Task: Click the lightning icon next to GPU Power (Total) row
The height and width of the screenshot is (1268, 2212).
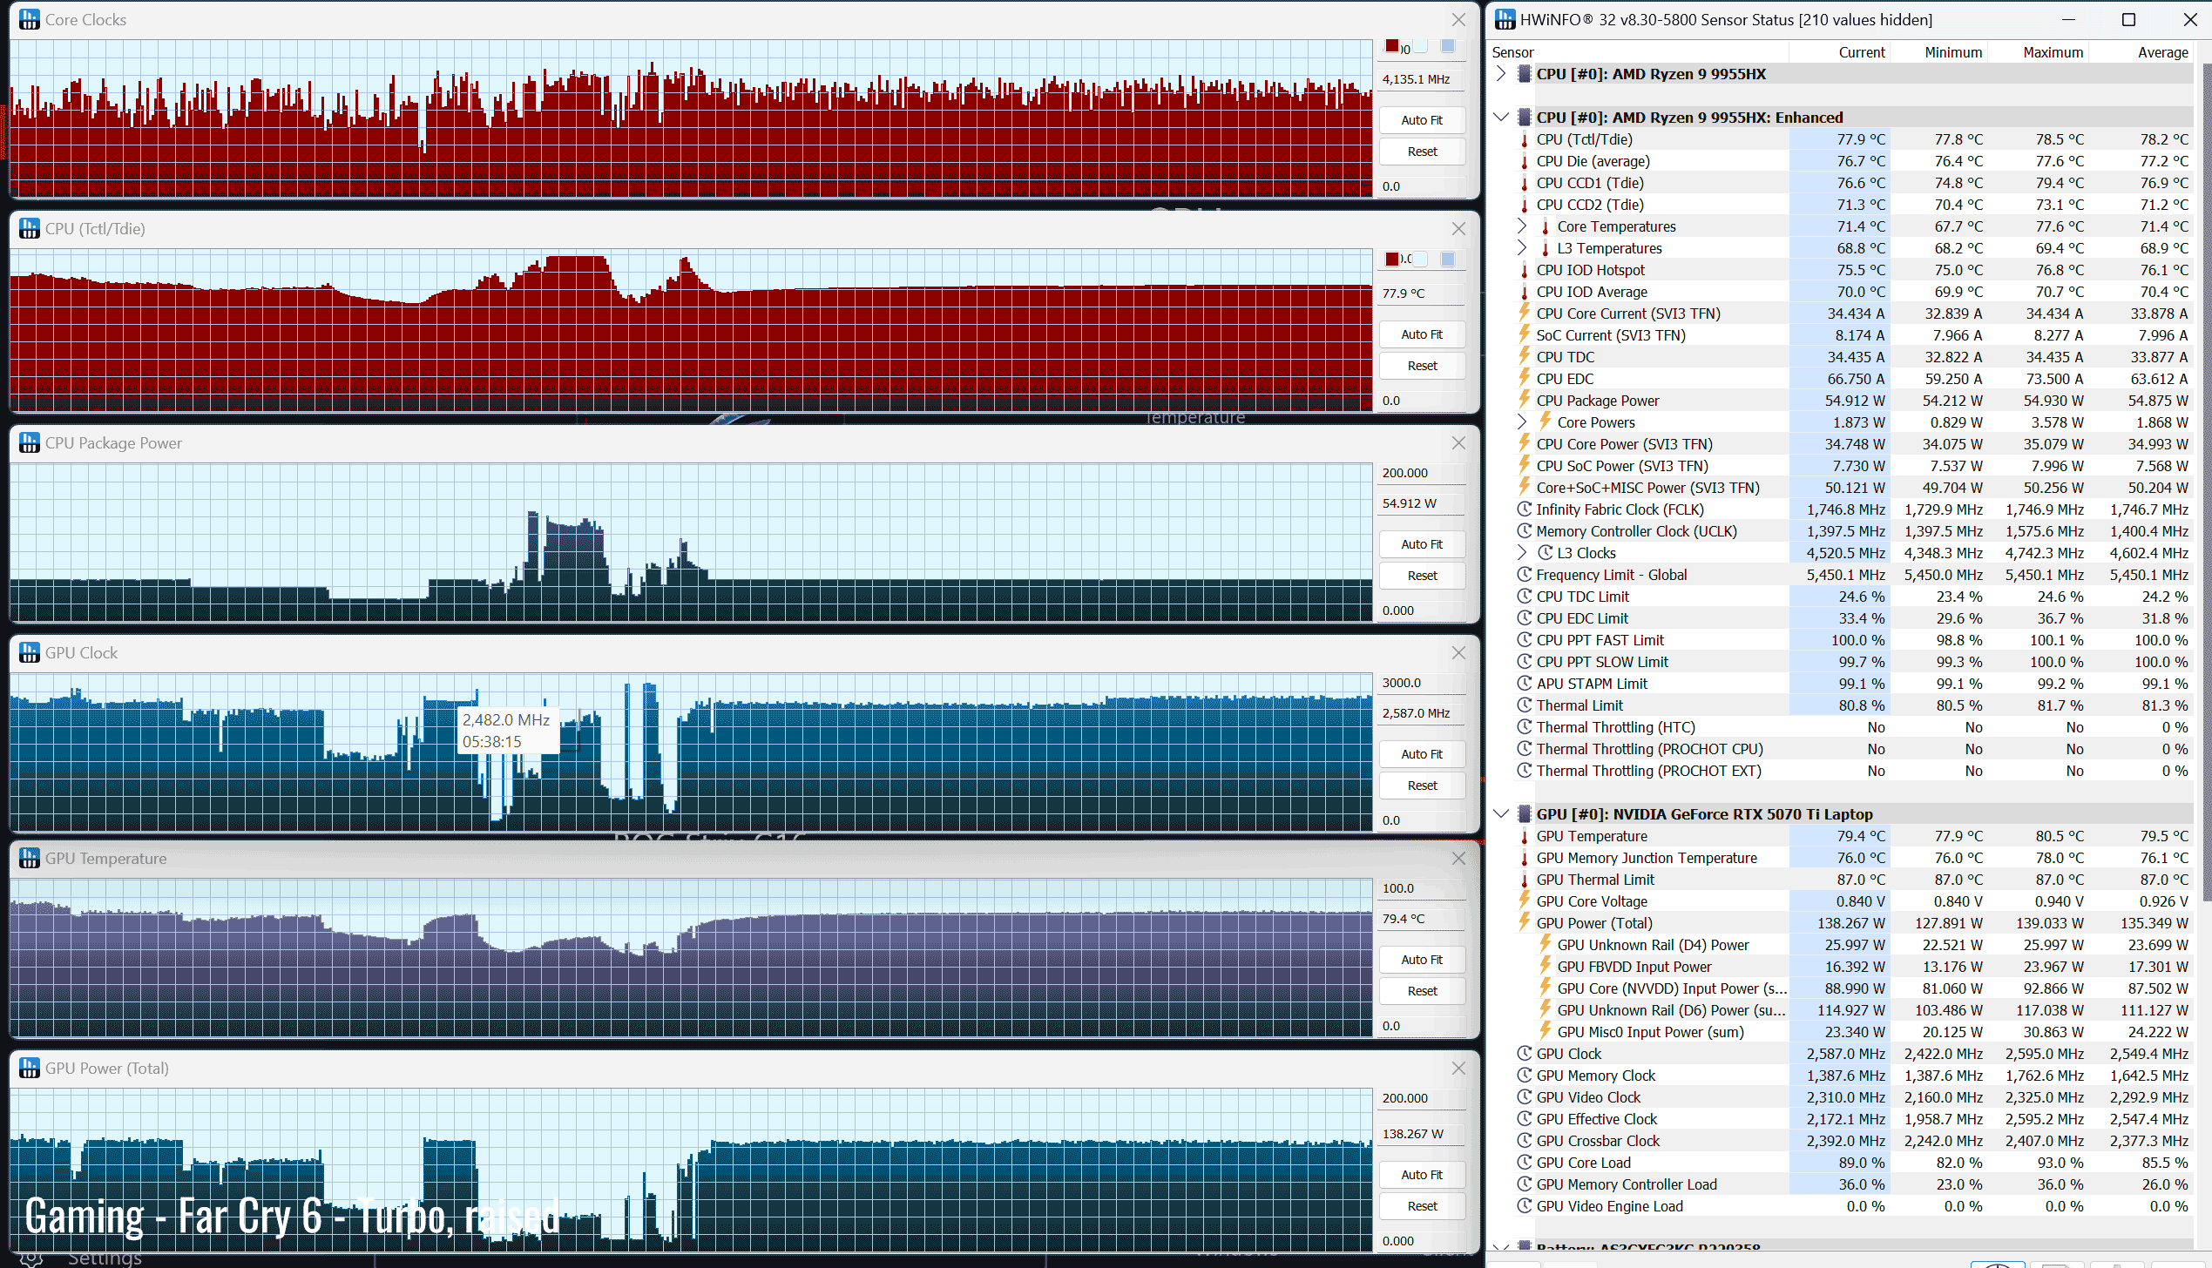Action: click(1524, 923)
